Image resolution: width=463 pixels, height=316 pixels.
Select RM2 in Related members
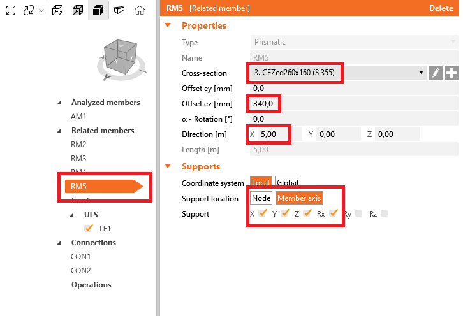click(x=78, y=145)
